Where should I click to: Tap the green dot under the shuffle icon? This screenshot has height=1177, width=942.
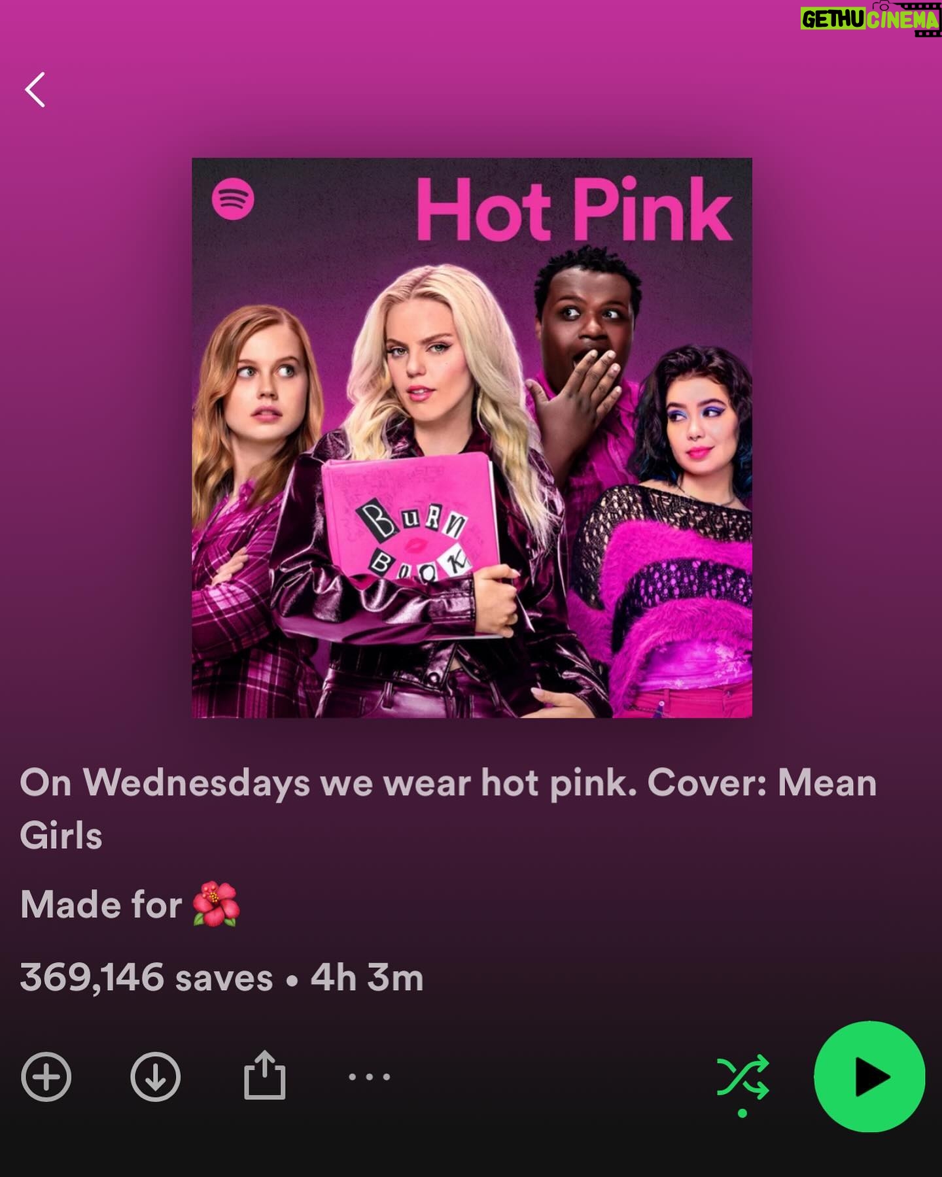coord(742,1113)
